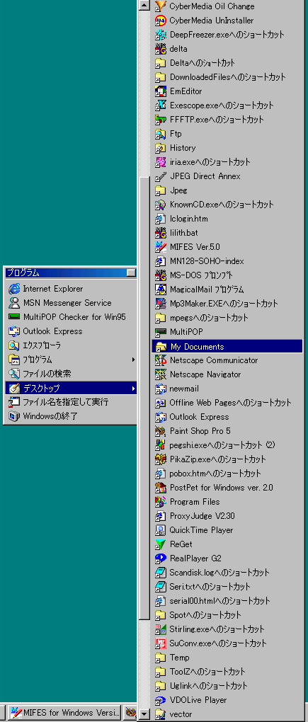308x722 pixels.
Task: Click the Stirling.exe shortcut icon
Action: [160, 629]
